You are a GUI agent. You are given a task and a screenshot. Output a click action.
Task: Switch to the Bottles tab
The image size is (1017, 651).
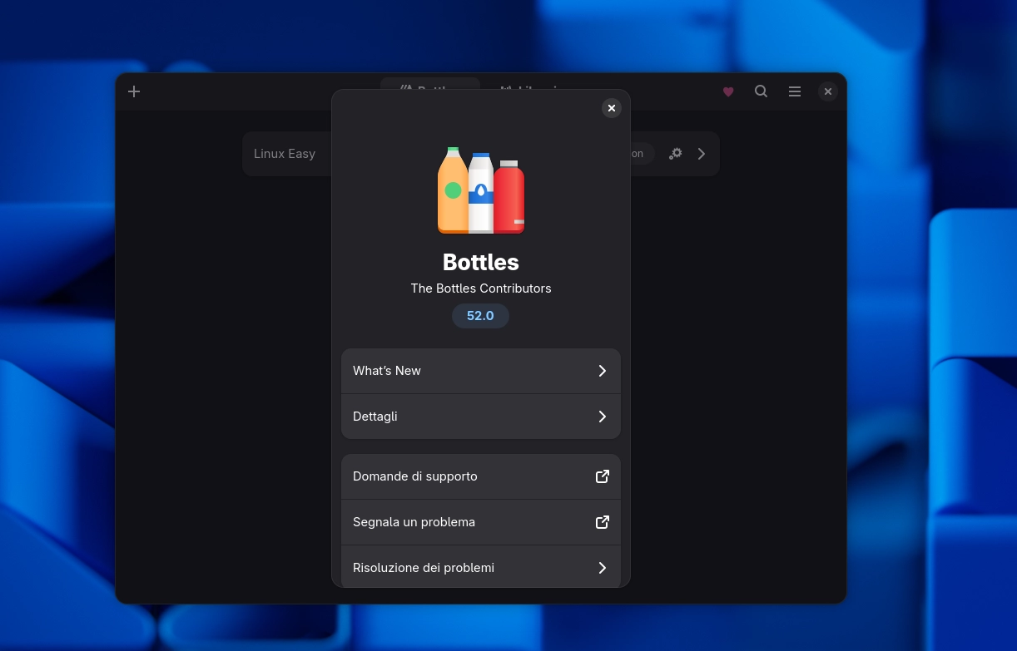[x=429, y=86]
